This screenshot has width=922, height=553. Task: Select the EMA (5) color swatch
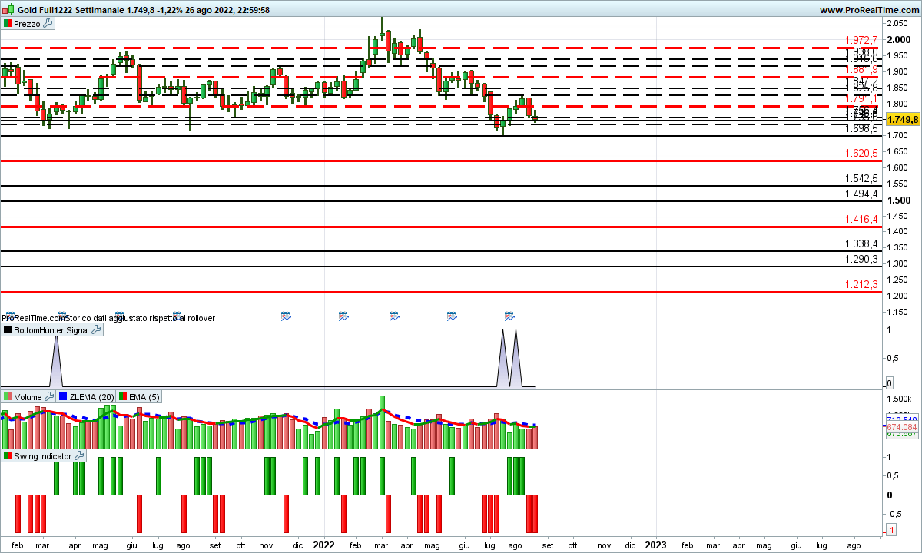(x=123, y=397)
